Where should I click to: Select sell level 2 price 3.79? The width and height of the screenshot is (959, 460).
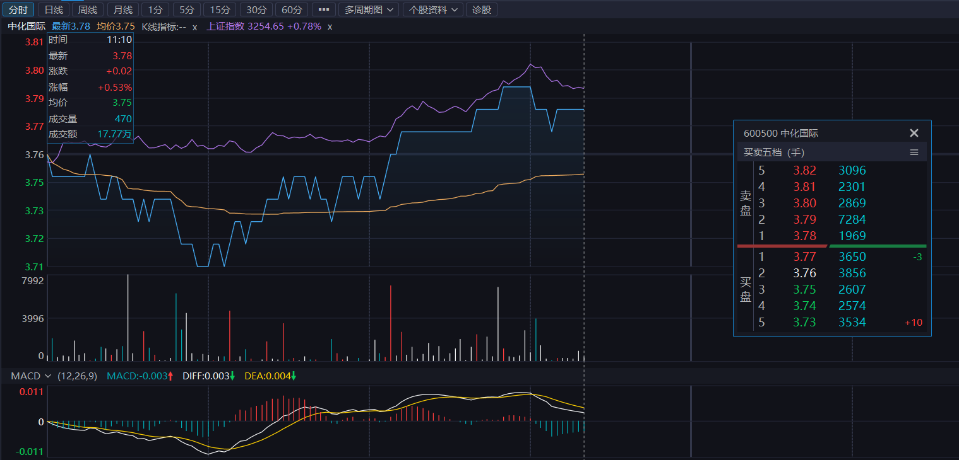point(804,220)
